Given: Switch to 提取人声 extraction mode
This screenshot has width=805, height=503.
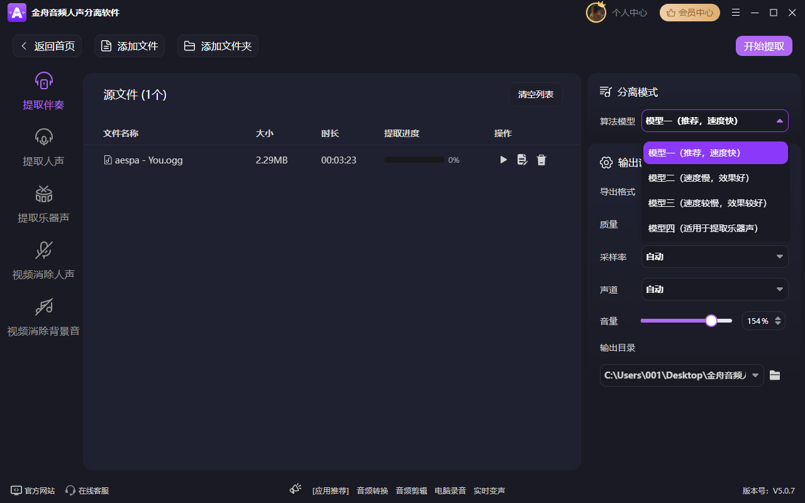Looking at the screenshot, I should pyautogui.click(x=43, y=146).
